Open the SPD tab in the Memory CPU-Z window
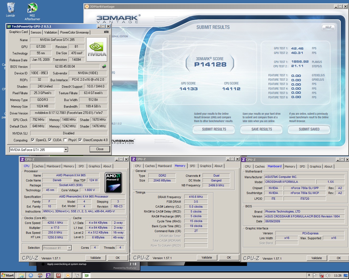 click(192, 166)
